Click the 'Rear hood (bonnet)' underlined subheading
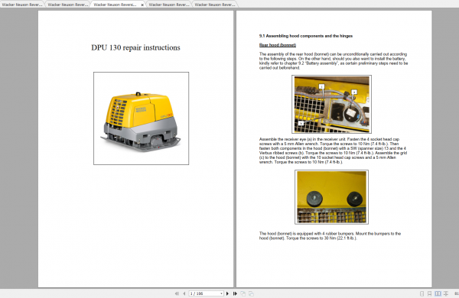This screenshot has width=459, height=298. pos(278,45)
